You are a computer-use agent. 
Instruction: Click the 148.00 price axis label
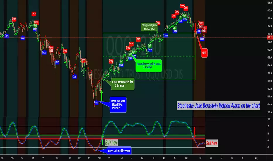pyautogui.click(x=270, y=97)
